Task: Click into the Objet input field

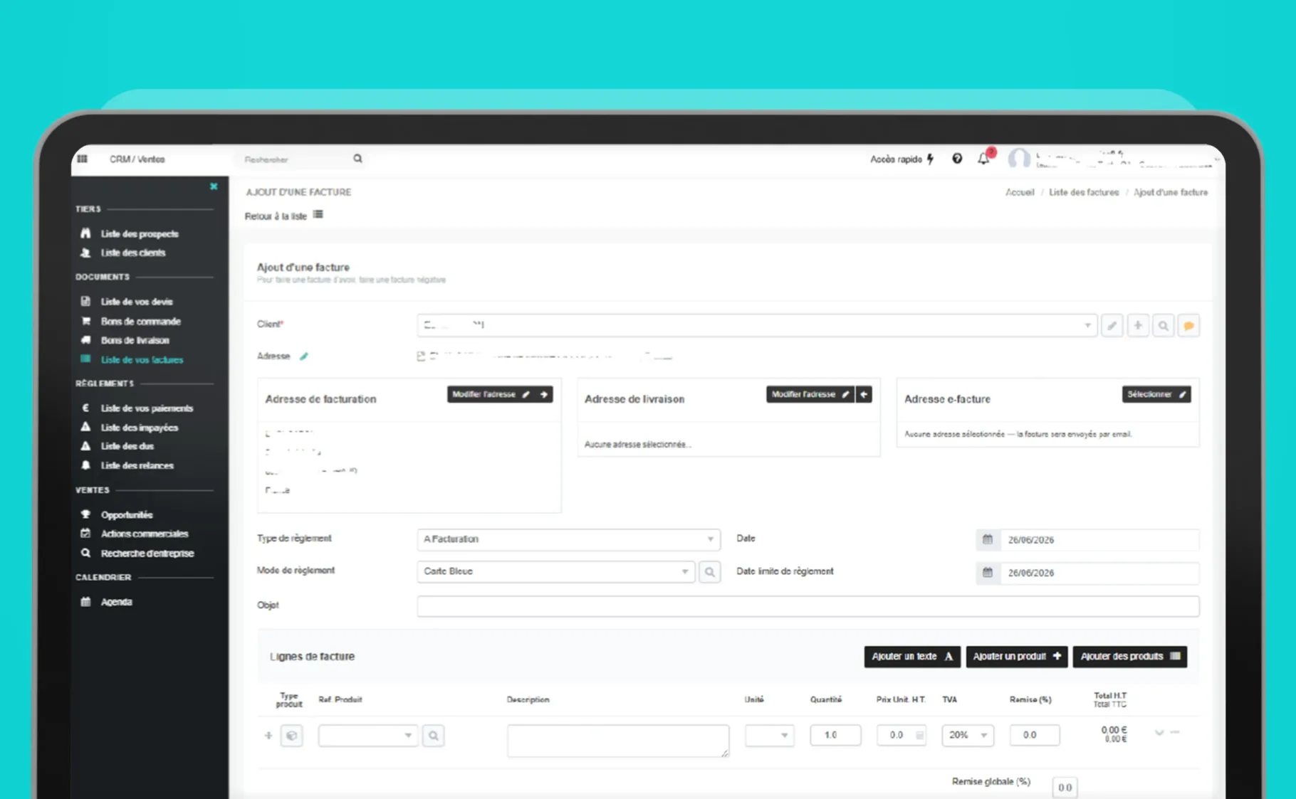Action: coord(808,605)
